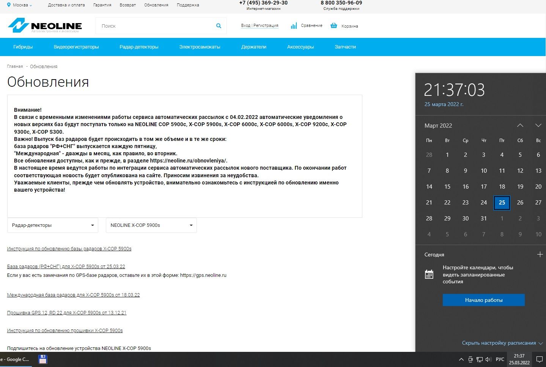Viewport: 546px width, 367px height.
Task: Open the notification center icon
Action: click(x=539, y=359)
